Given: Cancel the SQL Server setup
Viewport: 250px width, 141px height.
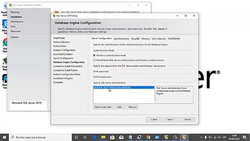Looking at the screenshot, I should pyautogui.click(x=187, y=119).
